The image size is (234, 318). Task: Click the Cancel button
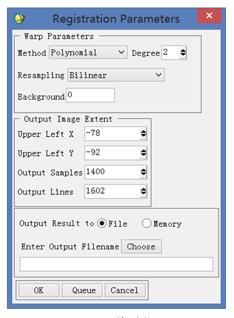125,290
